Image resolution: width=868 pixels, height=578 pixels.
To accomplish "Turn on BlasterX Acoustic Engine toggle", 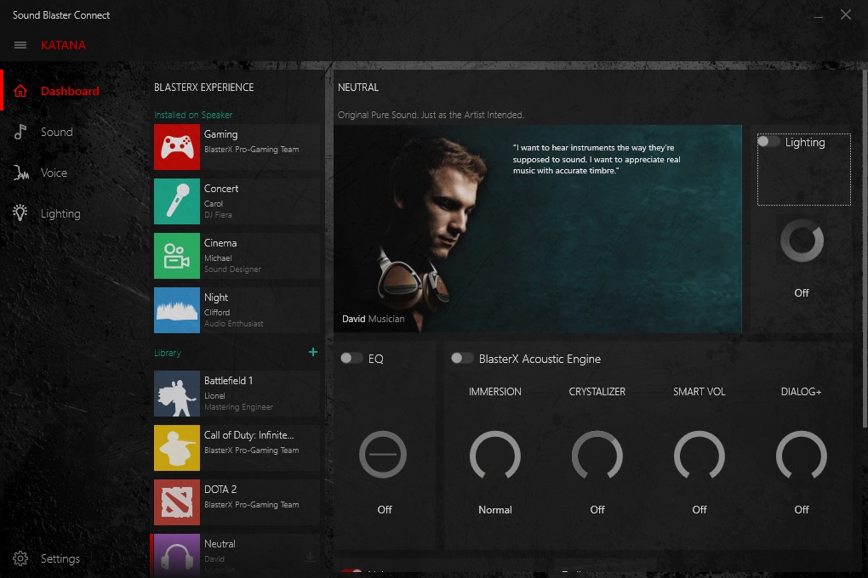I will (x=462, y=359).
